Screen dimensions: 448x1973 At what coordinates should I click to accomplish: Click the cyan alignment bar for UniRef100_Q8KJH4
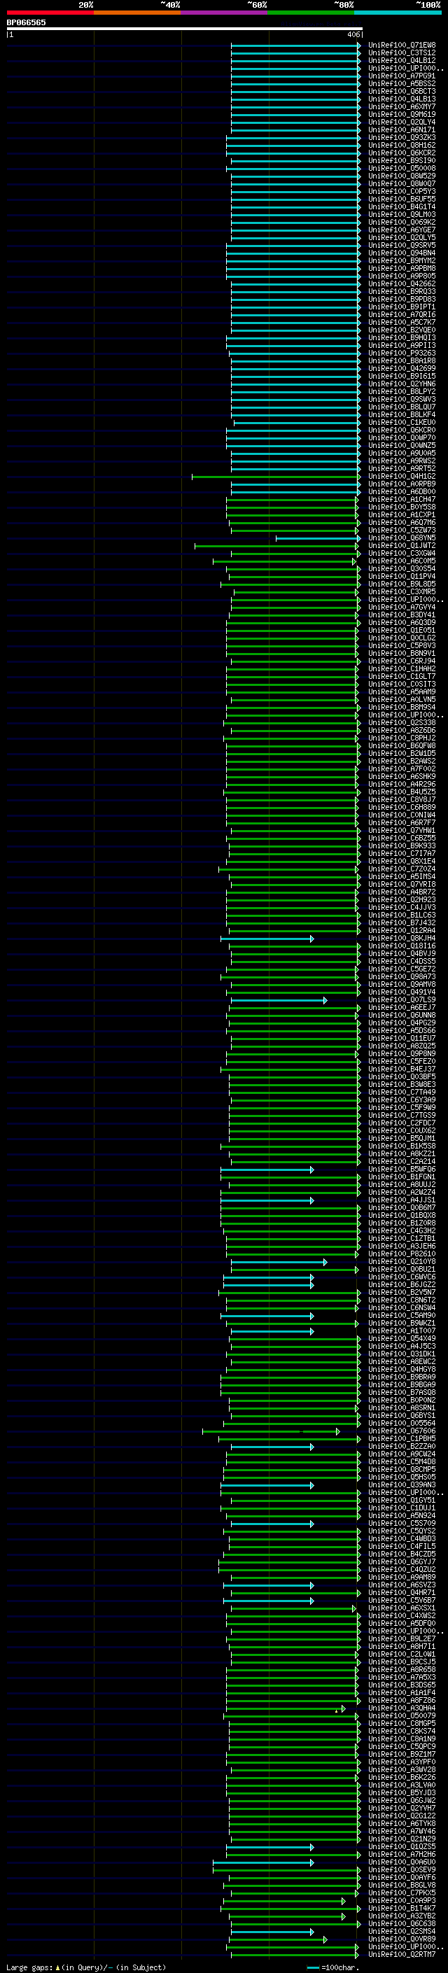(267, 939)
